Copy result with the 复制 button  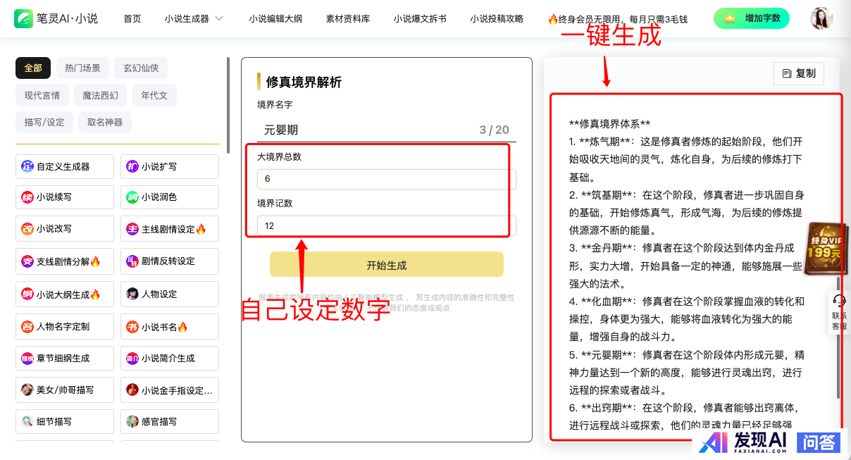[x=798, y=73]
